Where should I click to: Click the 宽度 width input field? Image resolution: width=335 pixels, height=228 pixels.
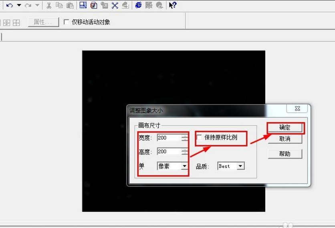coord(169,138)
